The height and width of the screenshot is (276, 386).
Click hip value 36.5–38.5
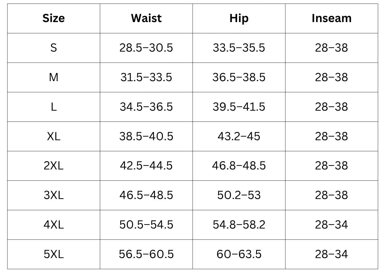[239, 77]
